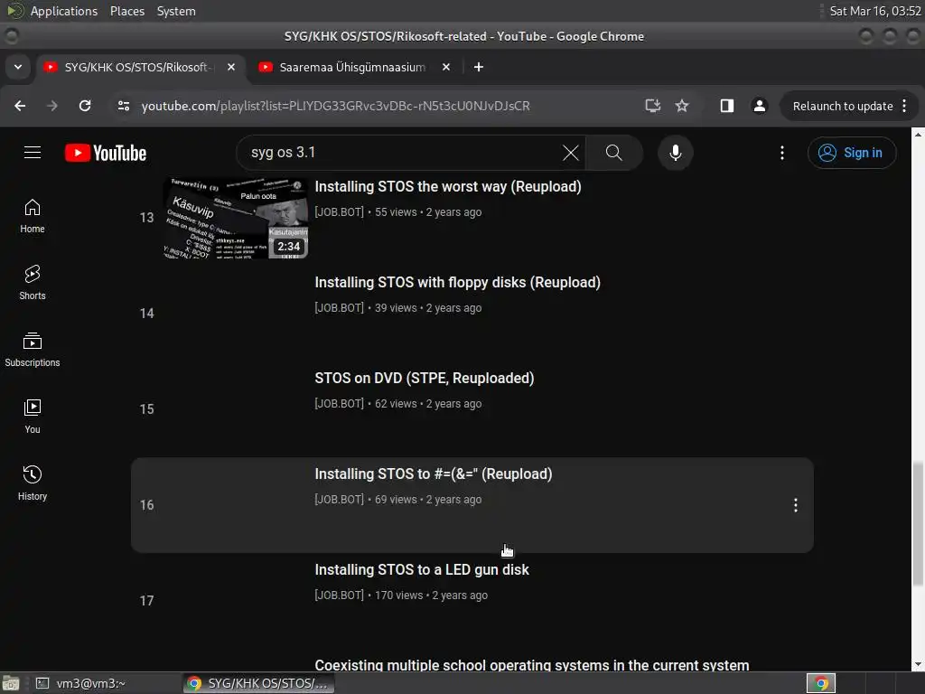Open Installing STOS with floppy disks video
Screen dimensions: 925x694
click(457, 282)
